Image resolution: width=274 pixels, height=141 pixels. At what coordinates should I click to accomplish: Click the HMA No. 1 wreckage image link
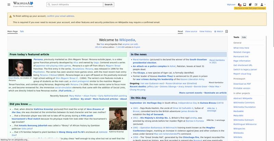[x=212, y=110]
